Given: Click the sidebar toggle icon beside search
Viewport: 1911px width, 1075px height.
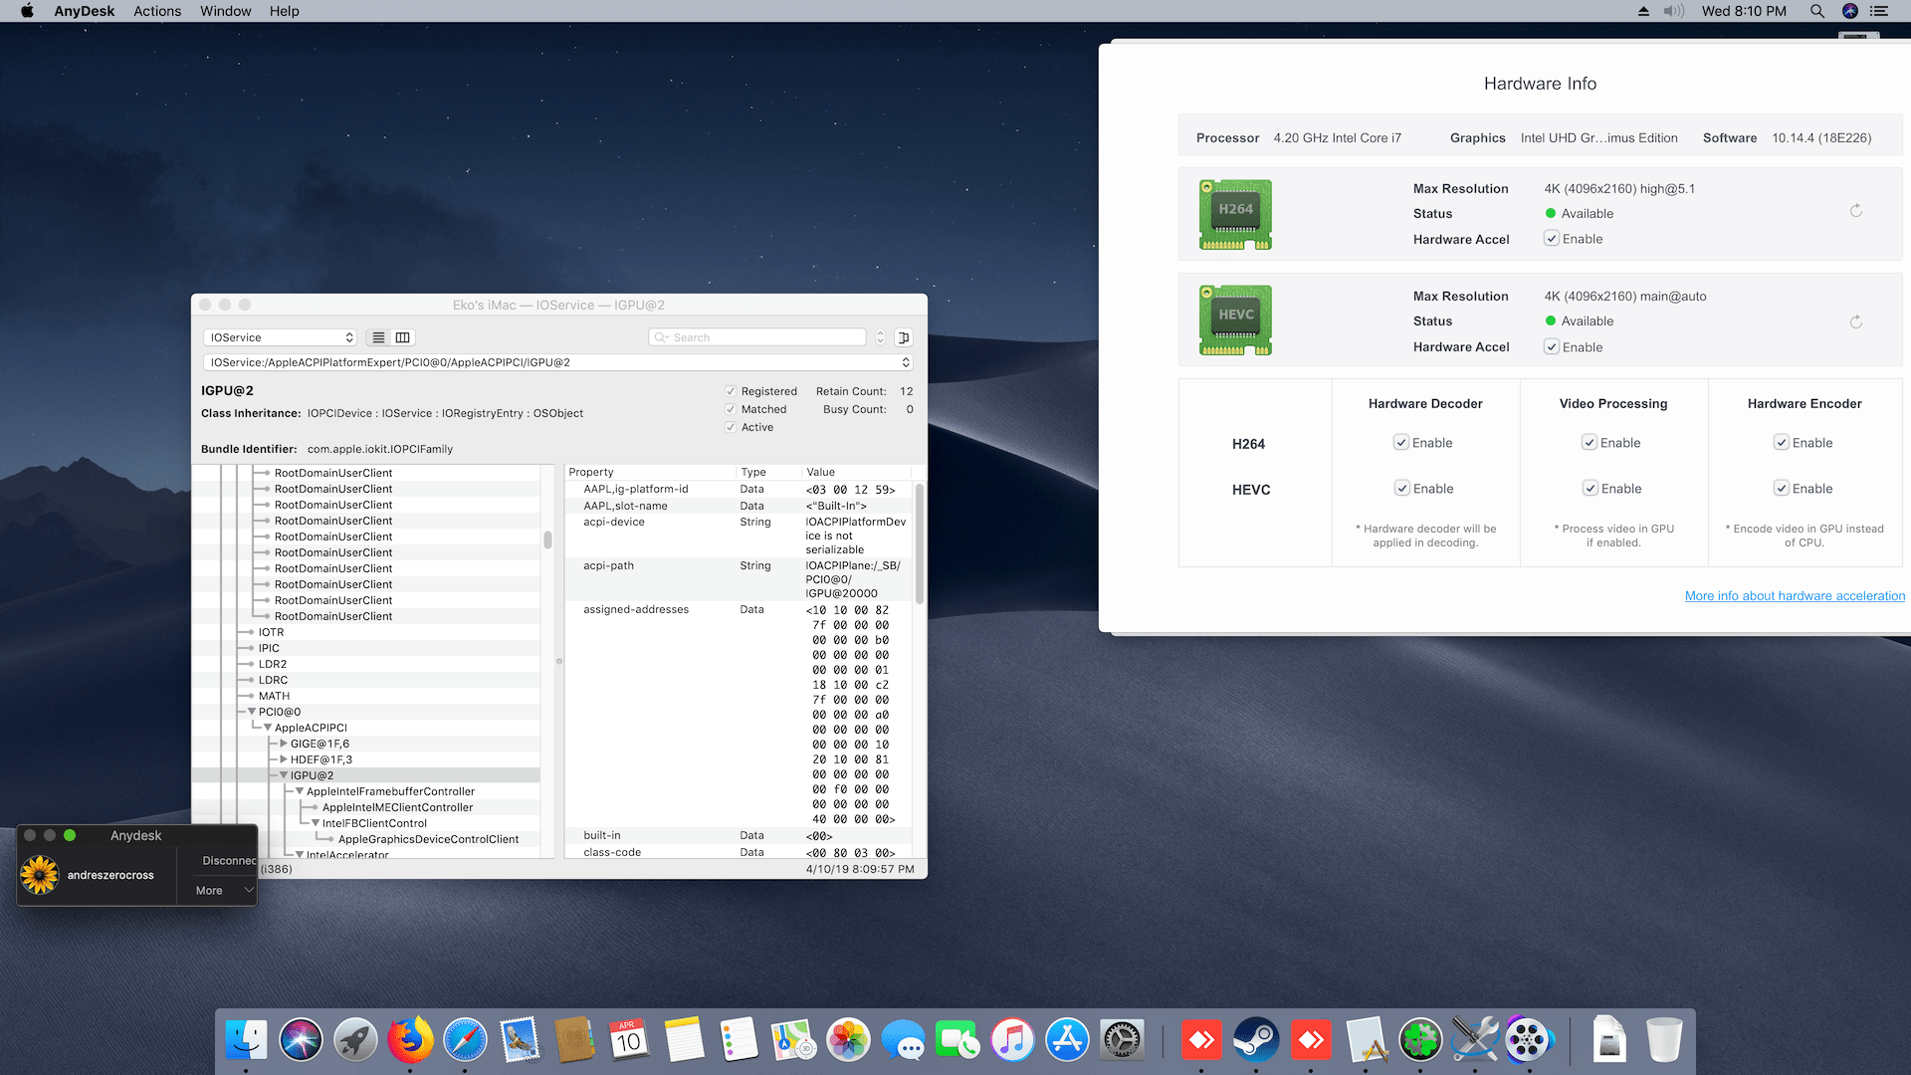Looking at the screenshot, I should (903, 337).
